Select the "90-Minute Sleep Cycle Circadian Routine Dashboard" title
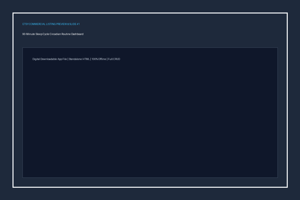Image resolution: width=300 pixels, height=200 pixels. pos(53,34)
